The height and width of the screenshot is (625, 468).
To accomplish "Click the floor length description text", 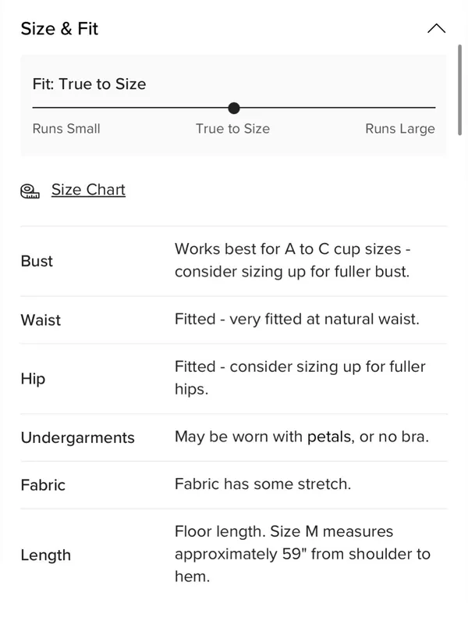I will (x=303, y=554).
